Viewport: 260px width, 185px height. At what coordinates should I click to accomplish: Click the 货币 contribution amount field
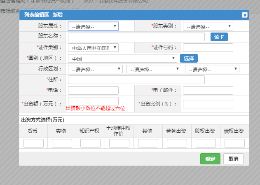tap(33, 143)
